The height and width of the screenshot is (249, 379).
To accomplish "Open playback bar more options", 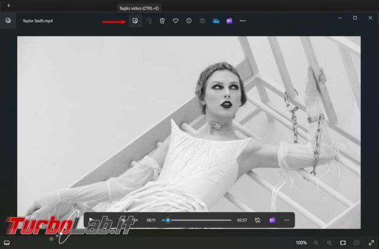I will pos(287,220).
